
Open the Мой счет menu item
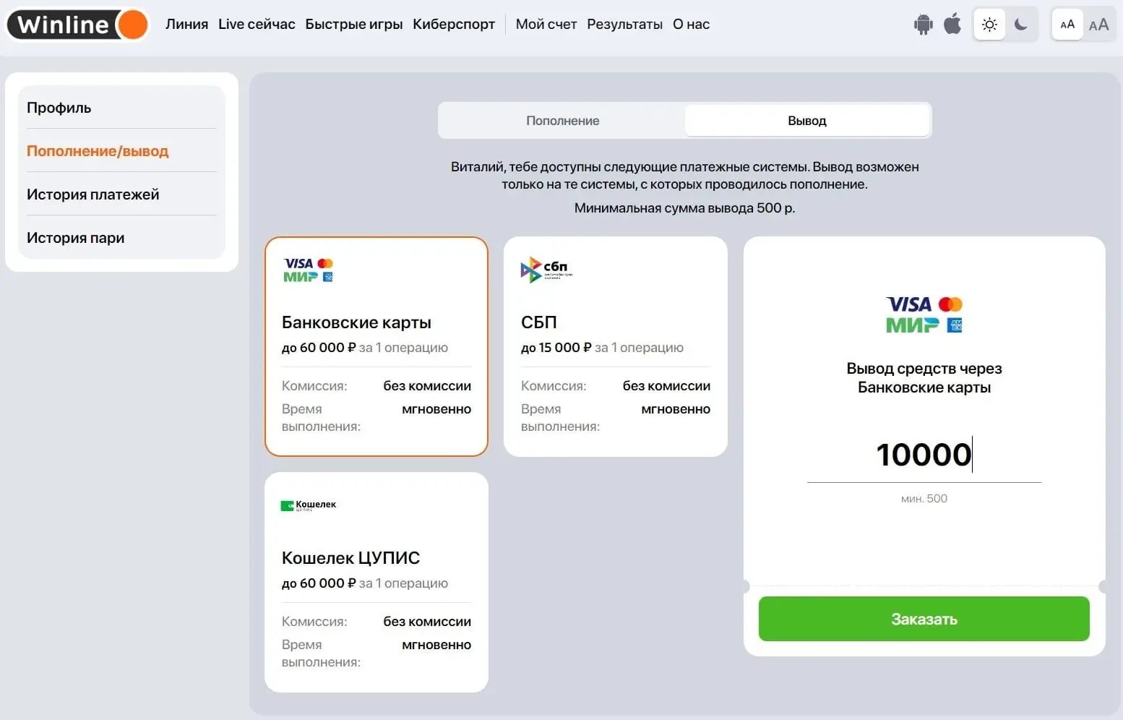tap(546, 24)
